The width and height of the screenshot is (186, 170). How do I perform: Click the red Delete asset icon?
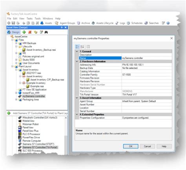point(30,32)
